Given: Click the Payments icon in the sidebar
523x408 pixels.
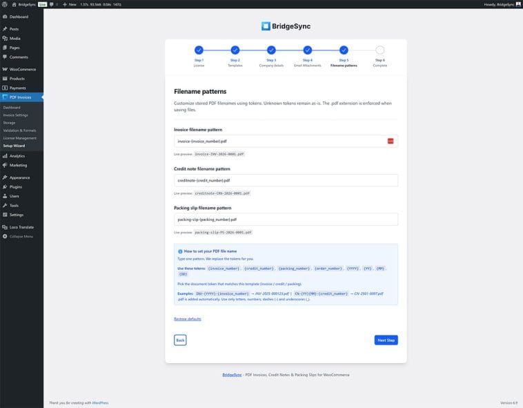Looking at the screenshot, I should (5, 88).
